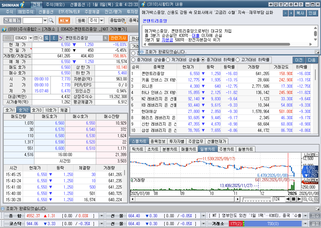Click the blue 토 button

47,38
